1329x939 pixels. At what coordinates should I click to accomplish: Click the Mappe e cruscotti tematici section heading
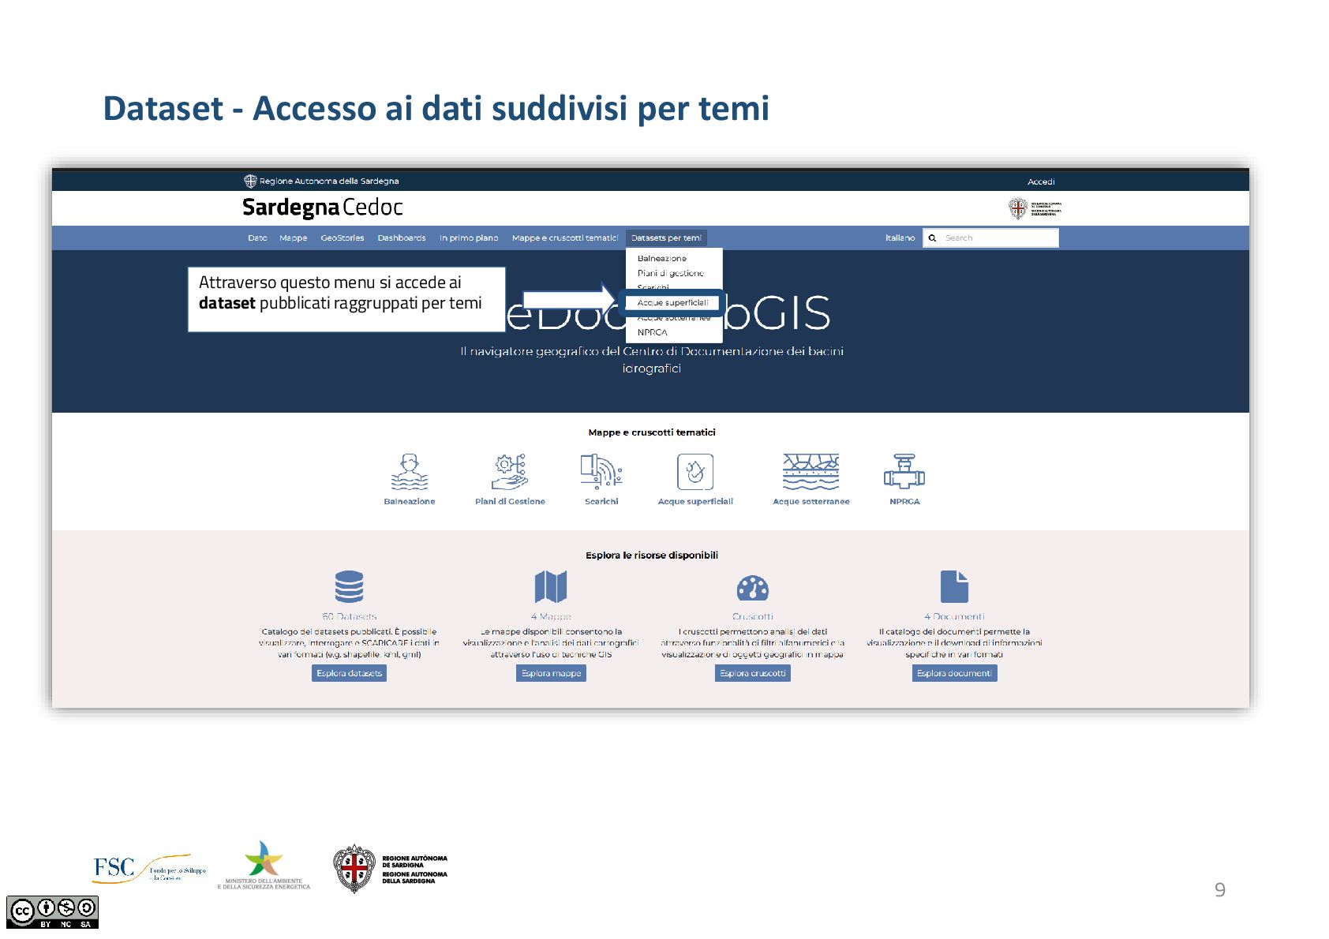tap(652, 432)
